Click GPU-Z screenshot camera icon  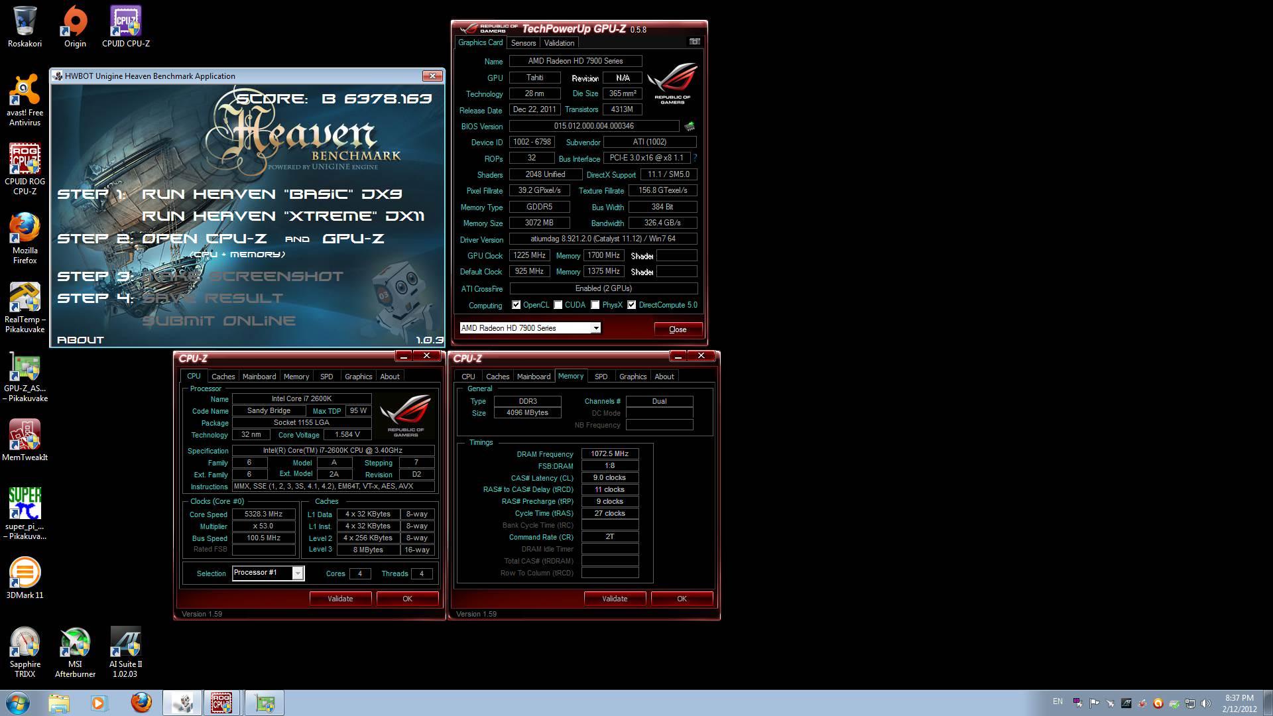click(694, 42)
